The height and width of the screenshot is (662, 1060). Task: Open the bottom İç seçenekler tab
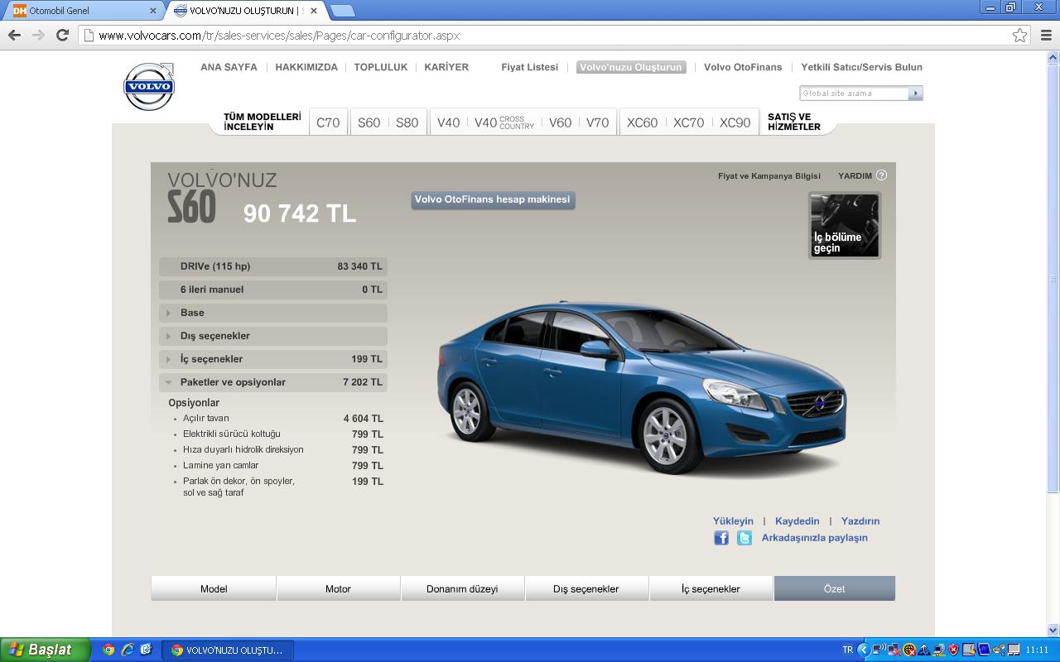[x=711, y=588]
